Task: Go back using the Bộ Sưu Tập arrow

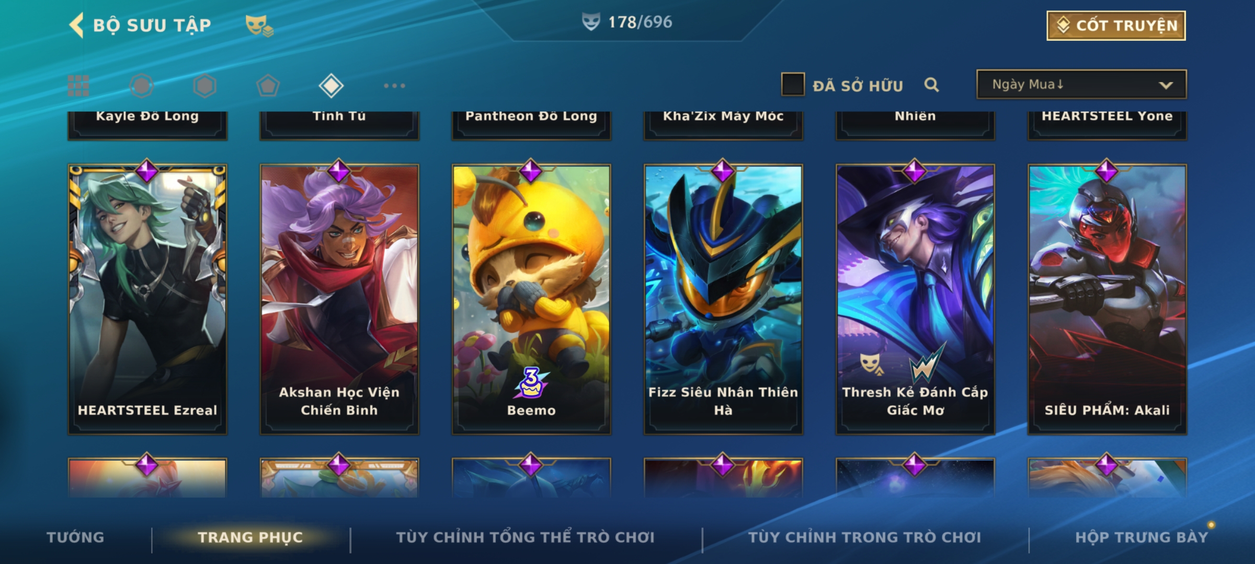Action: click(76, 25)
